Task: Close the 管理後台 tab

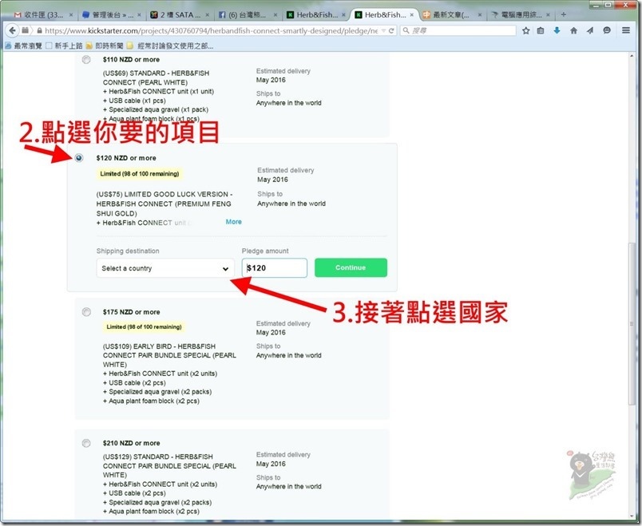Action: pyautogui.click(x=139, y=15)
